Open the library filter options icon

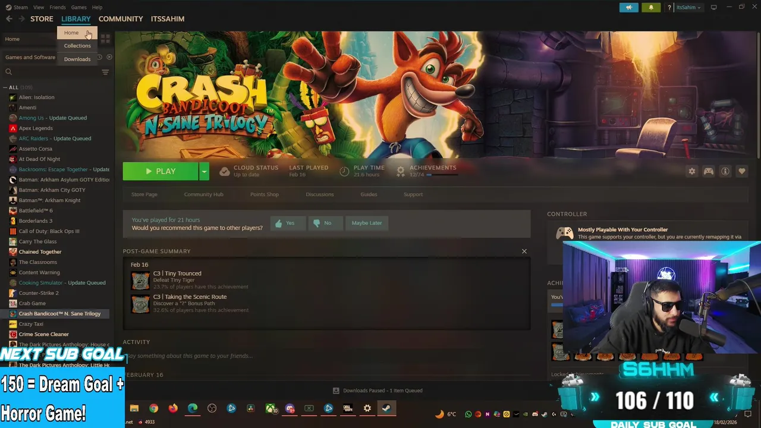(105, 72)
